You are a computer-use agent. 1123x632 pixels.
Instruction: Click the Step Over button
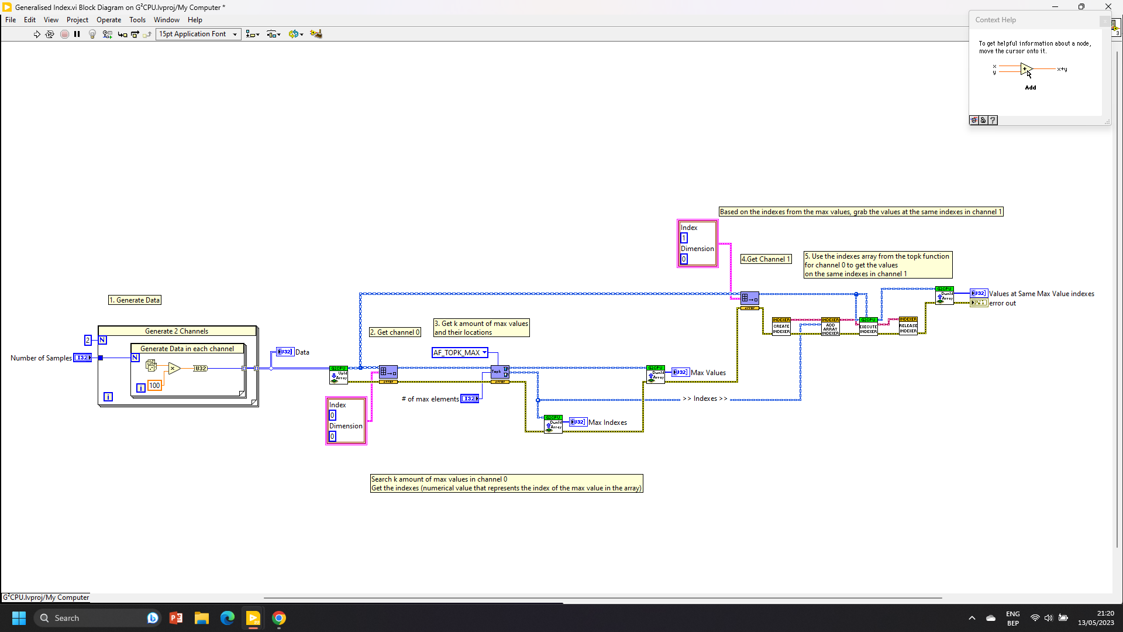(135, 34)
